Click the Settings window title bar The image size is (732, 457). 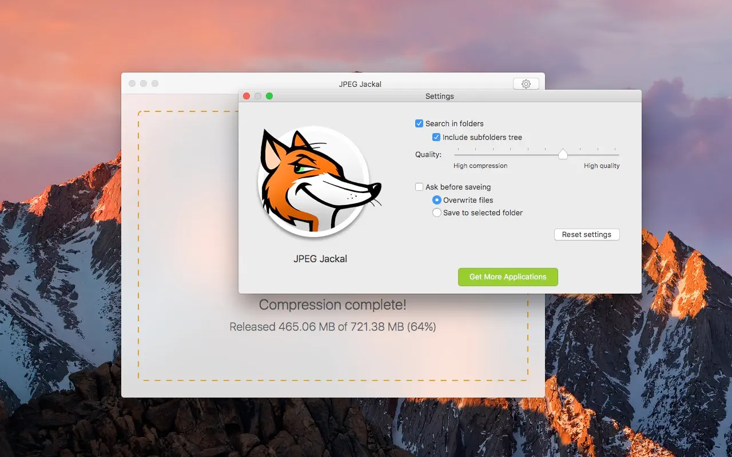coord(440,96)
